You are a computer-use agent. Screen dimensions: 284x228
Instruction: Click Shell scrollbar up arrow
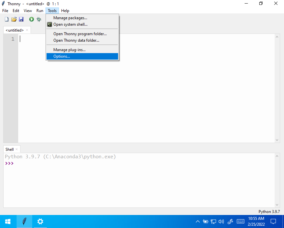[x=277, y=156]
